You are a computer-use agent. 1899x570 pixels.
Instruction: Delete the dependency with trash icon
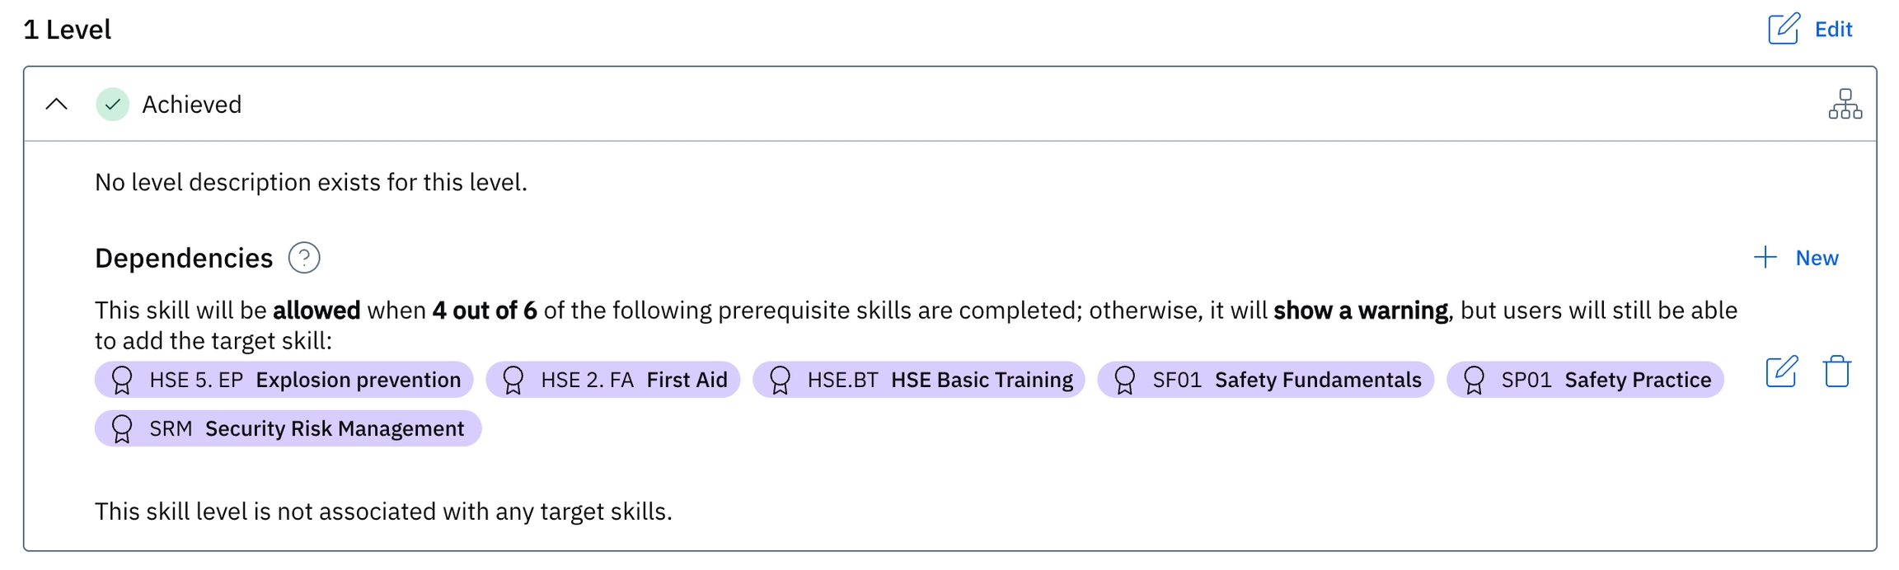click(x=1837, y=371)
